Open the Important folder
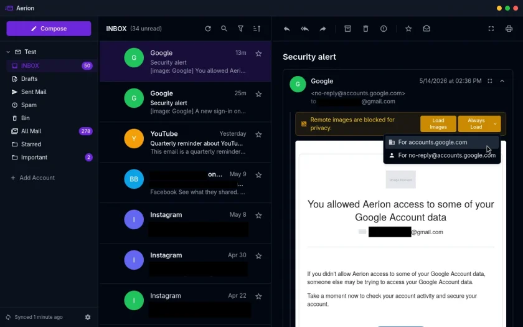The image size is (523, 327). point(52,157)
